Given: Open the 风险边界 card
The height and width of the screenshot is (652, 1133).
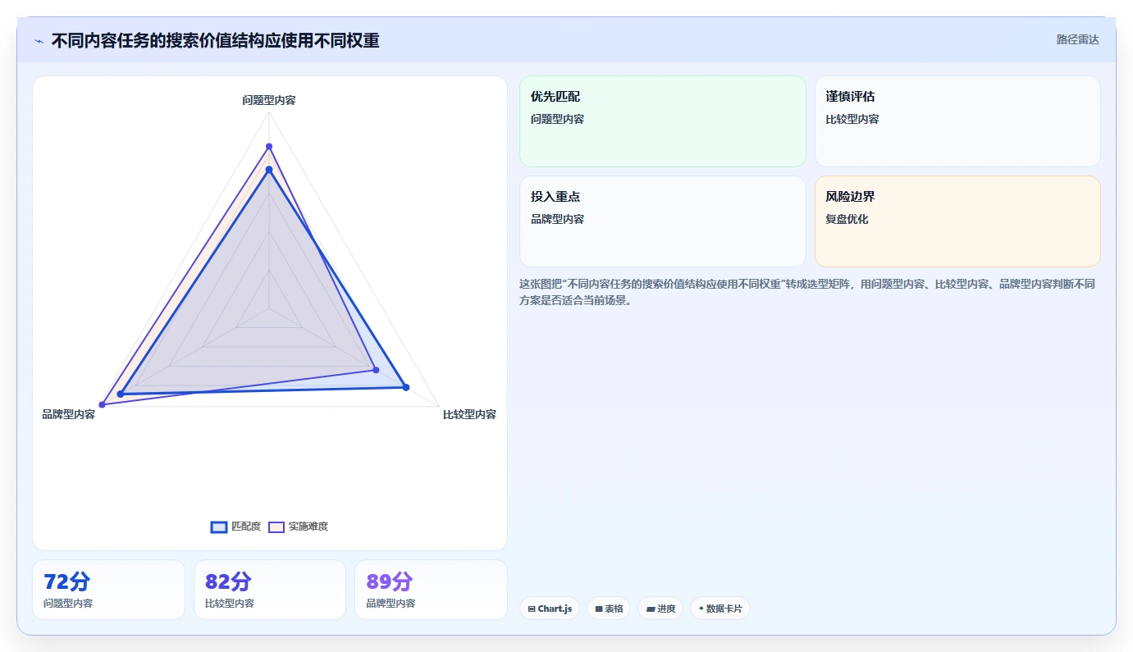Looking at the screenshot, I should [957, 221].
